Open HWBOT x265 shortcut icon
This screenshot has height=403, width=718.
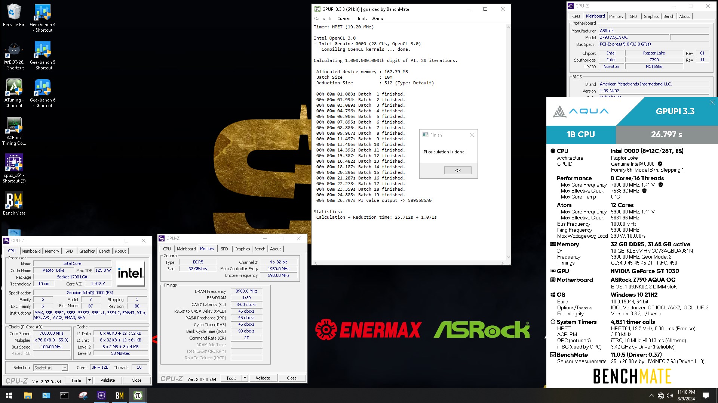tap(14, 55)
